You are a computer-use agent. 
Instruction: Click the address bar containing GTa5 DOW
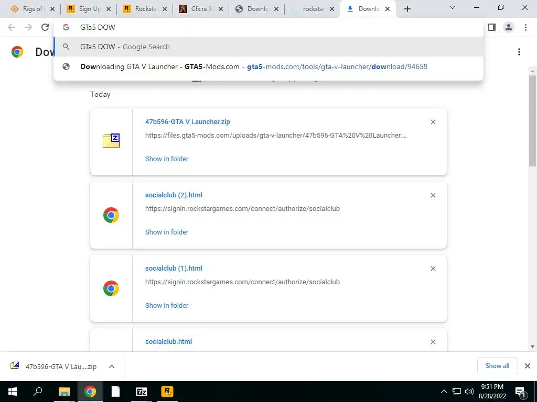(268, 27)
